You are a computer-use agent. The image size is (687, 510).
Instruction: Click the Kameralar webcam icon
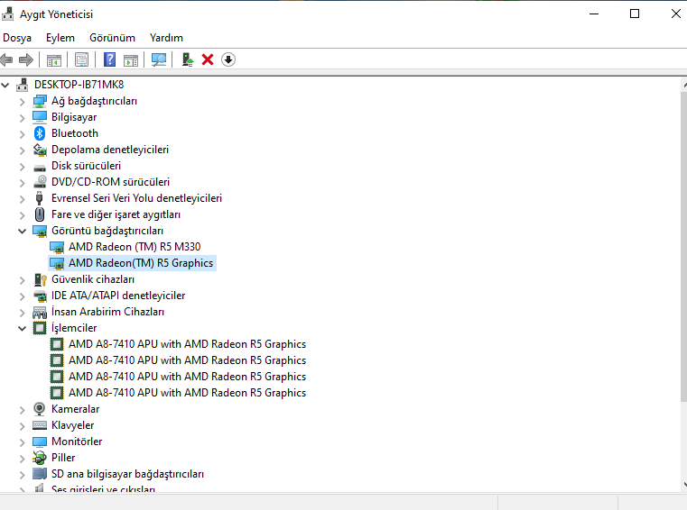(x=40, y=409)
